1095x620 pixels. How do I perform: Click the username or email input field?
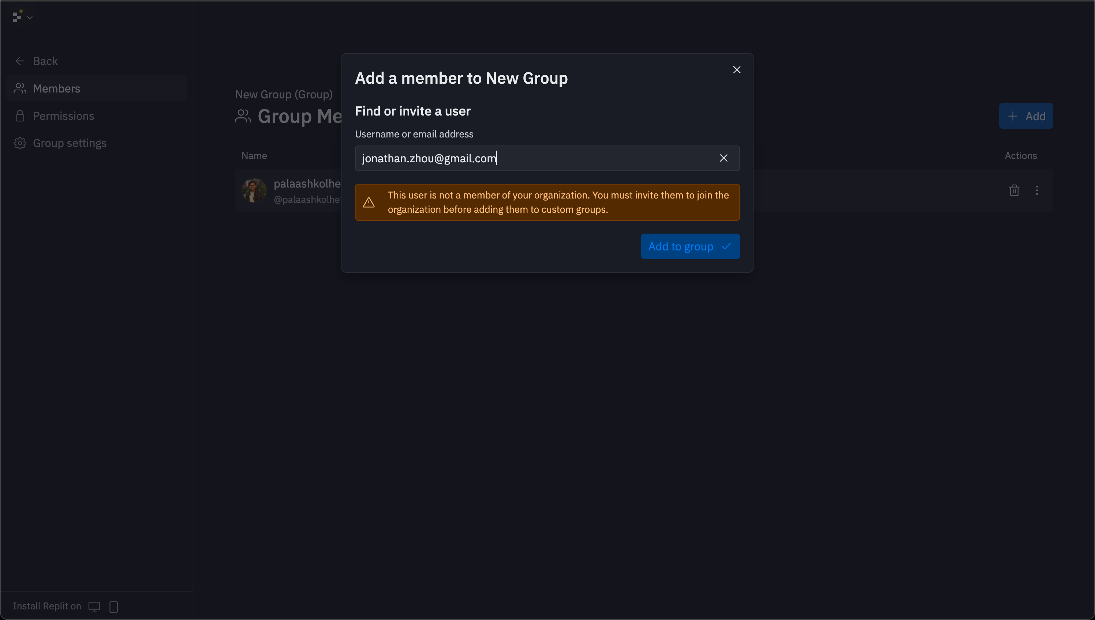pos(533,158)
